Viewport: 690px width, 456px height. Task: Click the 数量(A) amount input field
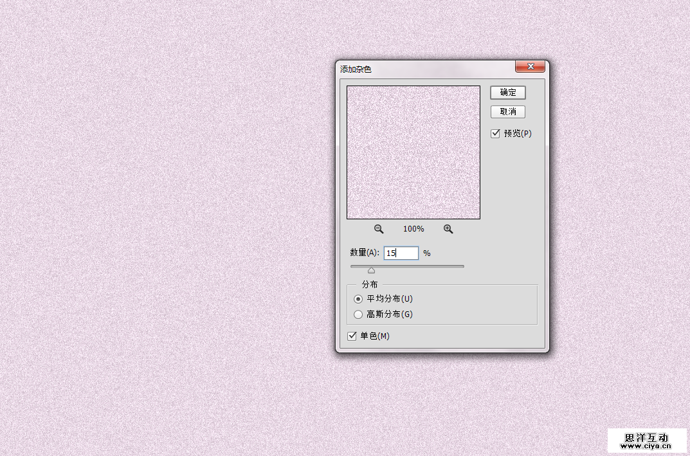pos(401,253)
